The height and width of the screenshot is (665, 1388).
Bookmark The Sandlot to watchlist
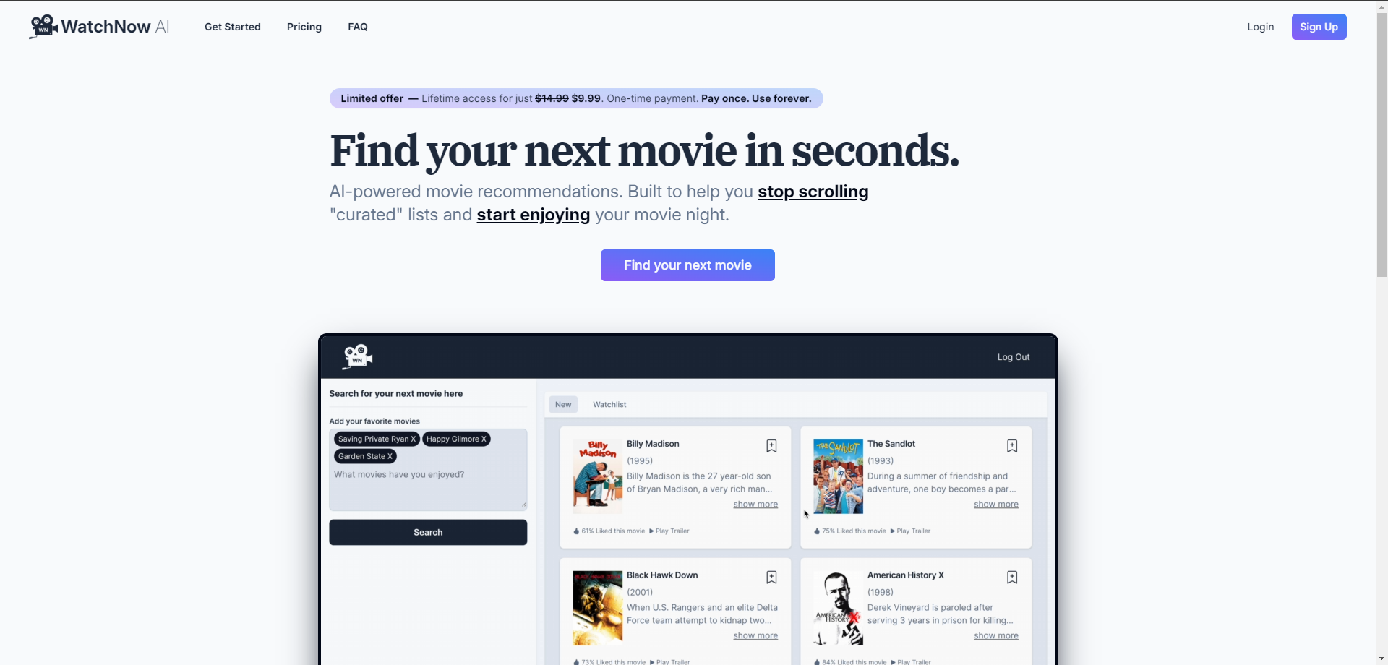(1012, 446)
